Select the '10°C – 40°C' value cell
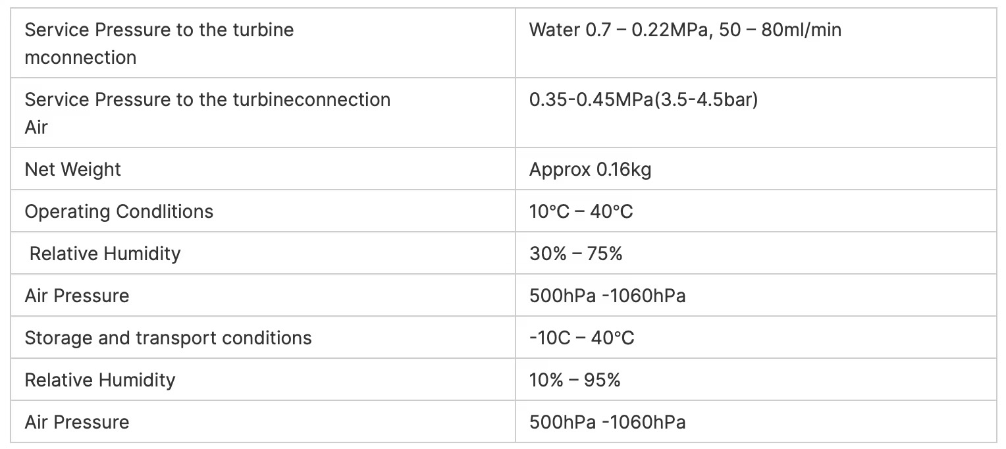The height and width of the screenshot is (449, 1006). click(581, 212)
